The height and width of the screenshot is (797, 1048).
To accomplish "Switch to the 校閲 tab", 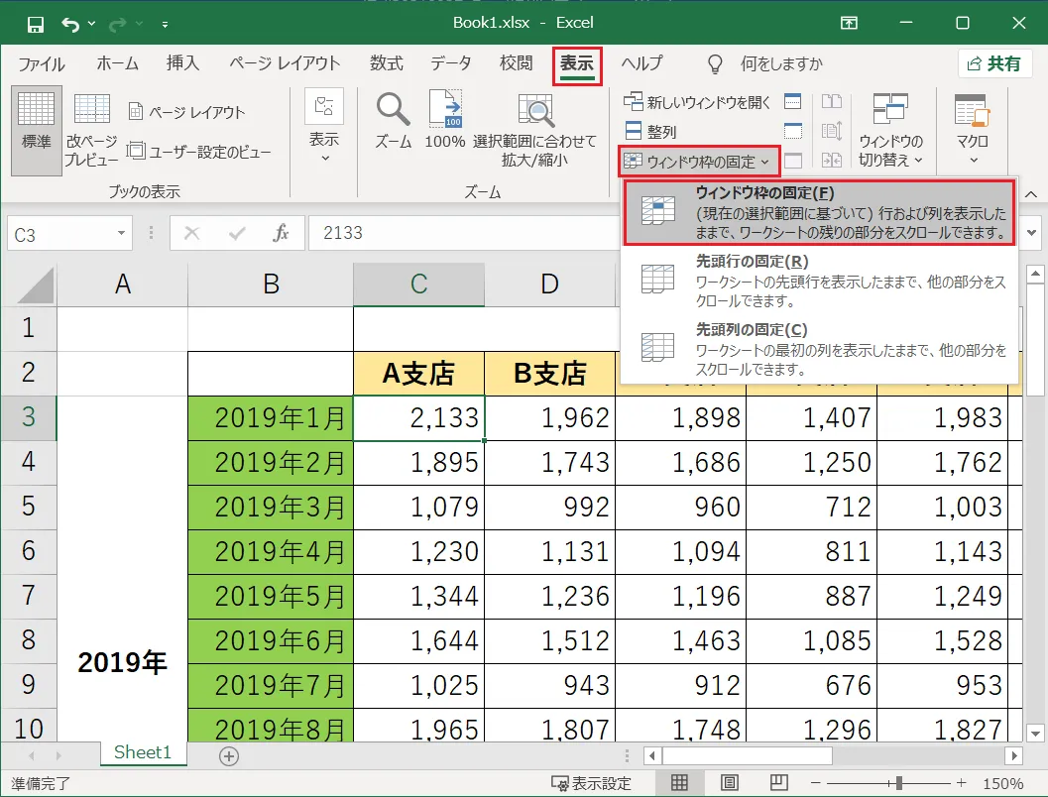I will pos(516,63).
